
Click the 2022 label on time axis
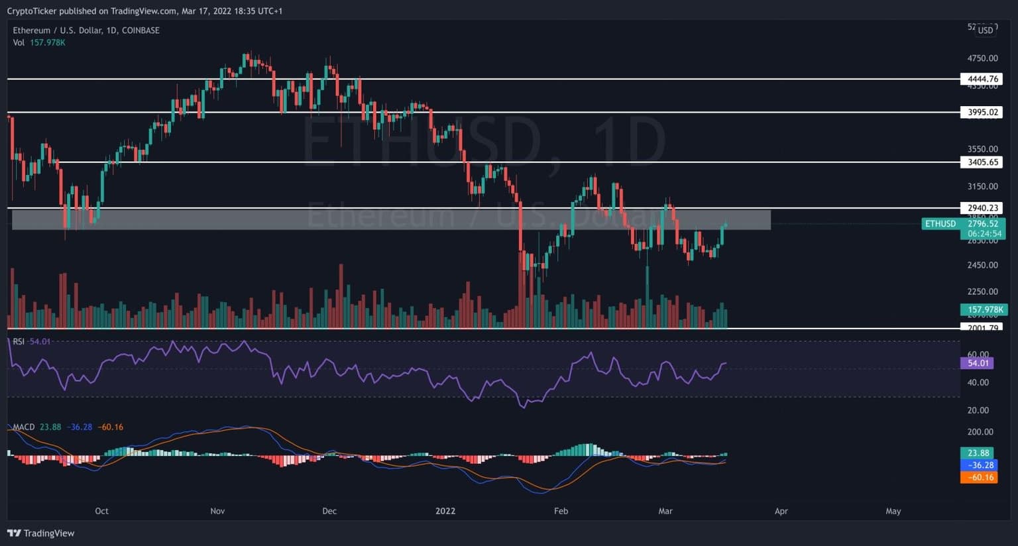pos(445,511)
